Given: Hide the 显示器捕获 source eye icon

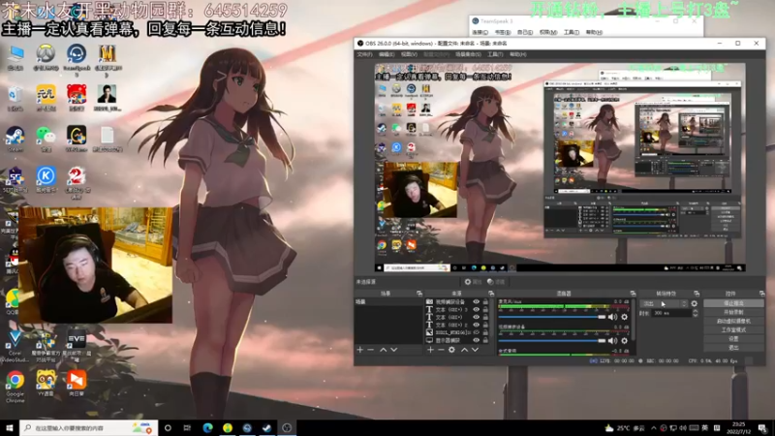Looking at the screenshot, I should tap(476, 341).
